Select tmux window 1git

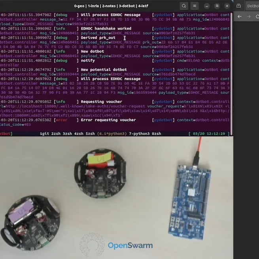[44, 134]
